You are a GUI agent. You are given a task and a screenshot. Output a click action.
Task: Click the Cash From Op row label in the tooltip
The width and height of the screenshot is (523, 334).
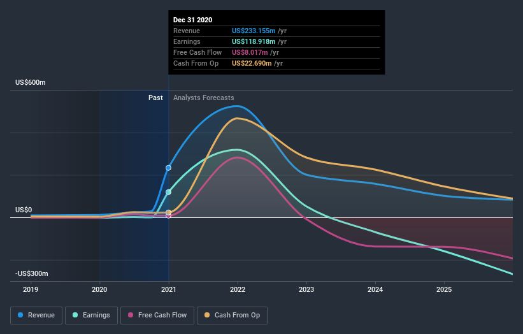point(196,63)
